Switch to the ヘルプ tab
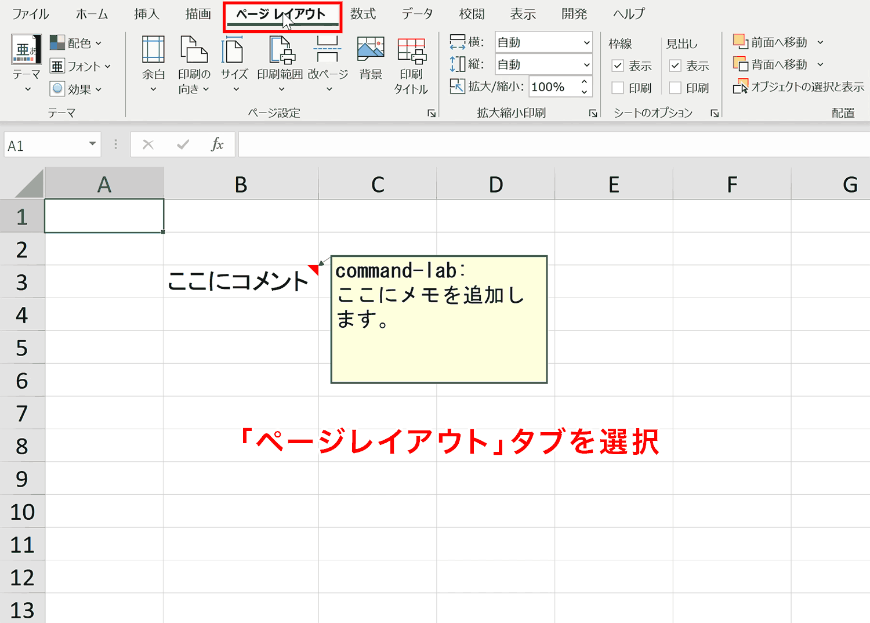 point(629,14)
